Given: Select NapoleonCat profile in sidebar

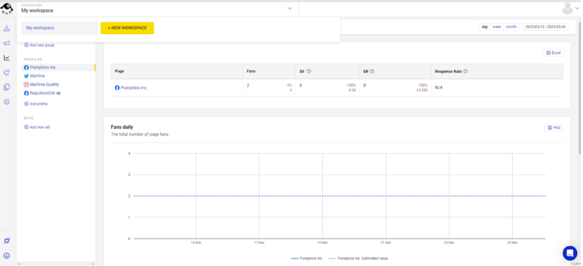Looking at the screenshot, I should coord(42,93).
